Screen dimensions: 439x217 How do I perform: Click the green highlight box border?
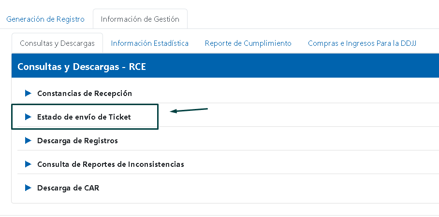[x=158, y=117]
